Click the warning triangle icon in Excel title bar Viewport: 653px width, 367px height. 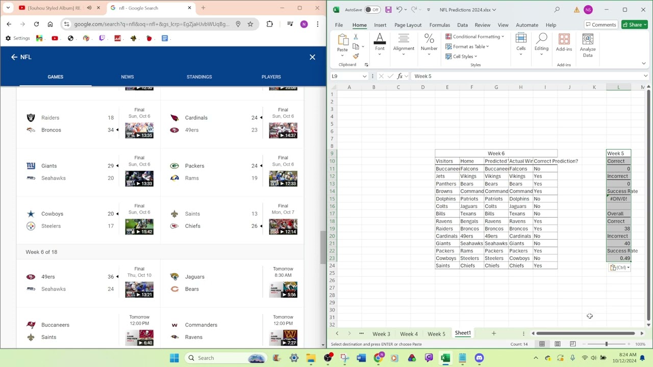576,10
